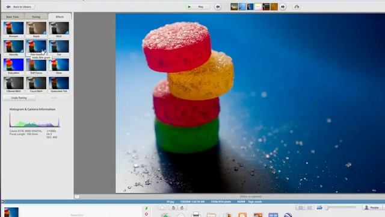This screenshot has width=385, height=217.
Task: Apply the Filtered B&W effect thumbnail
Action: click(13, 83)
